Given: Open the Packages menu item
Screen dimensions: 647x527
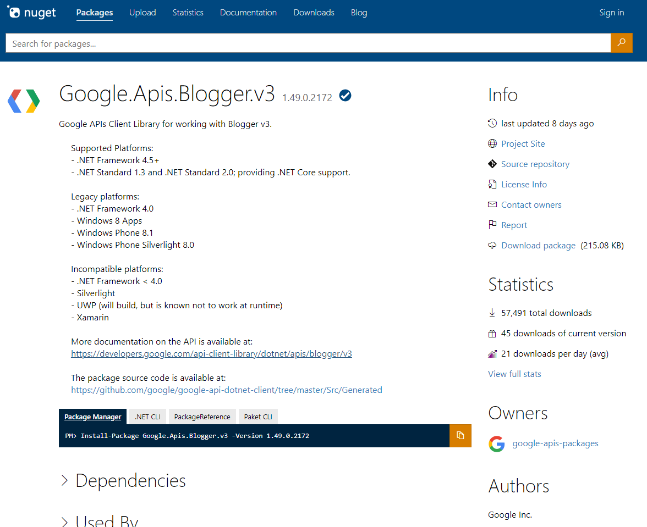Looking at the screenshot, I should [x=95, y=12].
